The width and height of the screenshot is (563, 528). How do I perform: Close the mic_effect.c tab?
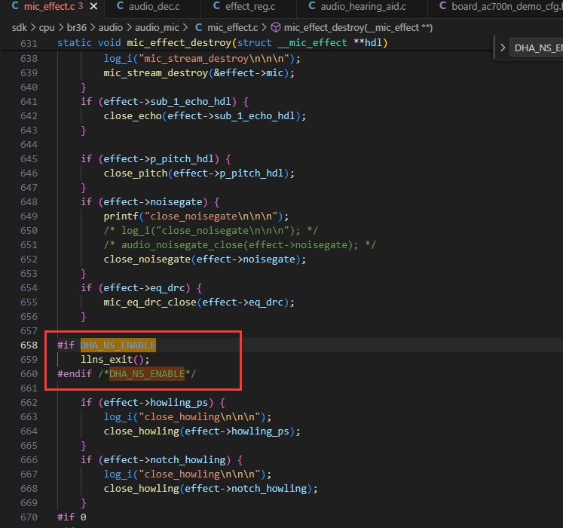point(93,7)
